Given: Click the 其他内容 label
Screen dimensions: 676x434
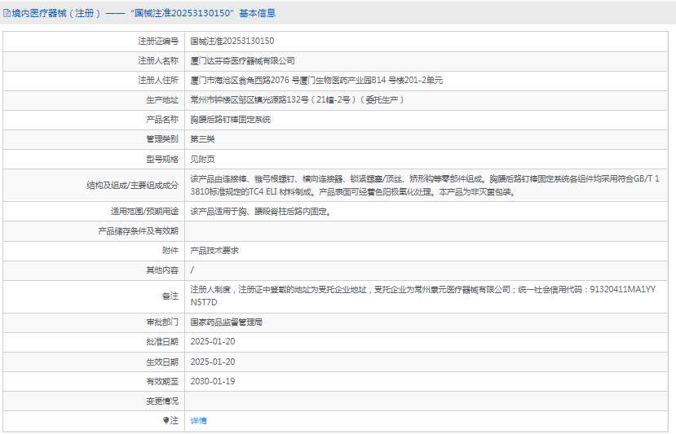Looking at the screenshot, I should 162,270.
